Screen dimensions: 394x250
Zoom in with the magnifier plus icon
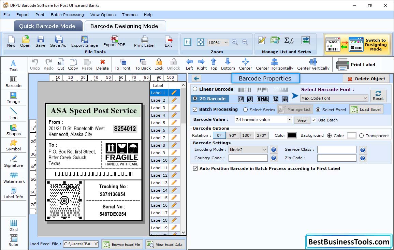click(x=235, y=42)
